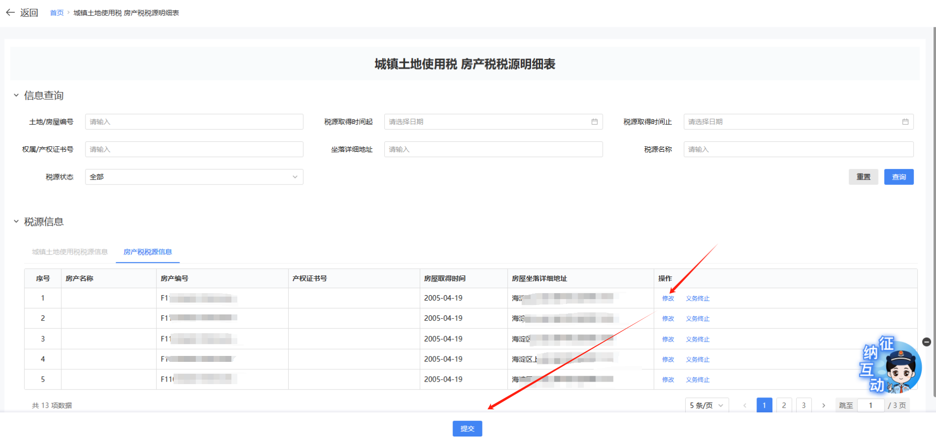Click the 查询 button
Screen dimensions: 936x438
(898, 177)
